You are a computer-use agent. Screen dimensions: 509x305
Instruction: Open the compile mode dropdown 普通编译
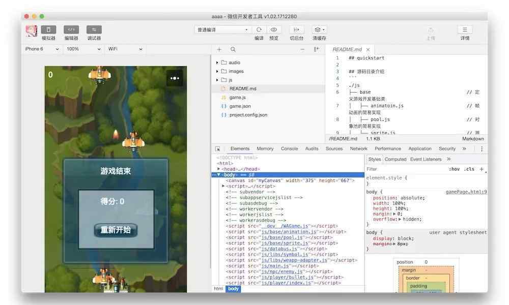click(x=223, y=30)
